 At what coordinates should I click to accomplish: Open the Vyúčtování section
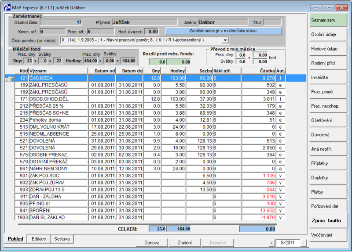328,235
